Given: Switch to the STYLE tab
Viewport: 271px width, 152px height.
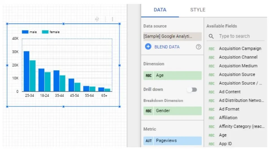Looking at the screenshot, I should pyautogui.click(x=198, y=10).
